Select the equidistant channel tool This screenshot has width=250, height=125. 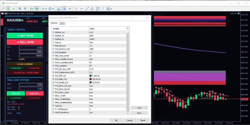coord(92,9)
